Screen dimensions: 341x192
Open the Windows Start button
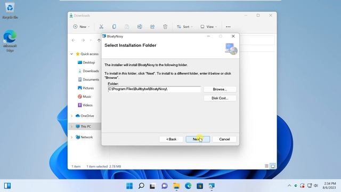pos(129,186)
